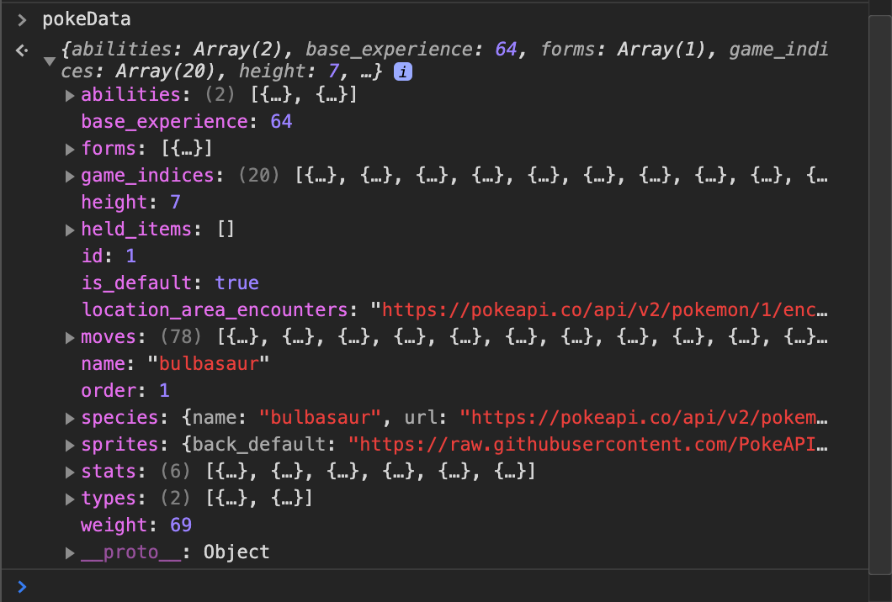Click the expand arrow next to pokeData input
This screenshot has height=602, width=892.
pyautogui.click(x=22, y=20)
